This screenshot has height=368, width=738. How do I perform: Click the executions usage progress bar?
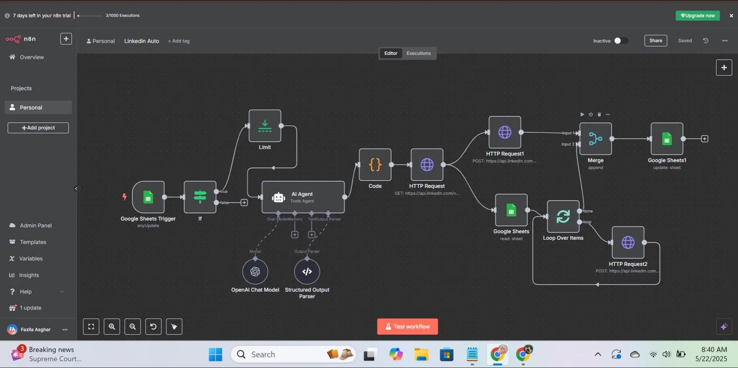[x=90, y=16]
